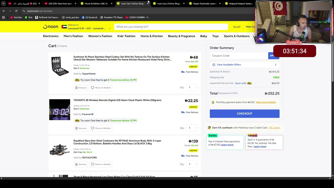Open the tab search dropdown arrow
The width and height of the screenshot is (334, 188).
coord(3,3)
